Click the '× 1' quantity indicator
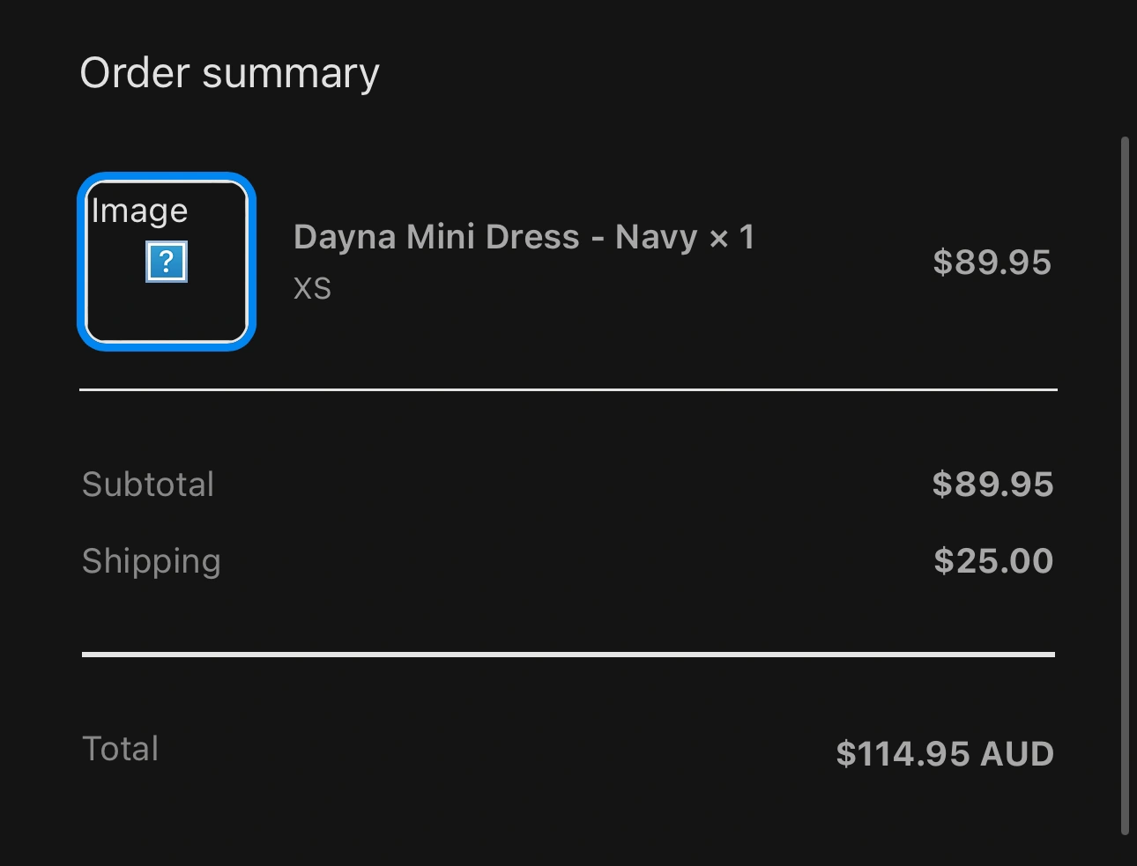The image size is (1137, 866). (x=732, y=237)
